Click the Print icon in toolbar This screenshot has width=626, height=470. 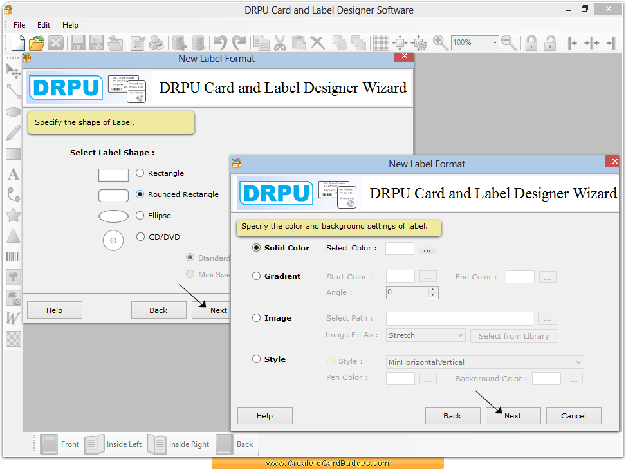pos(156,42)
